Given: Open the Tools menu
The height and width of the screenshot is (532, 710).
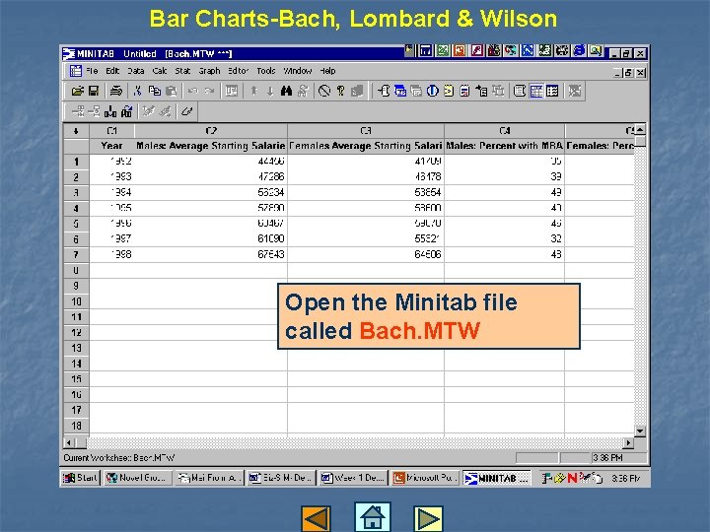Looking at the screenshot, I should tap(266, 71).
